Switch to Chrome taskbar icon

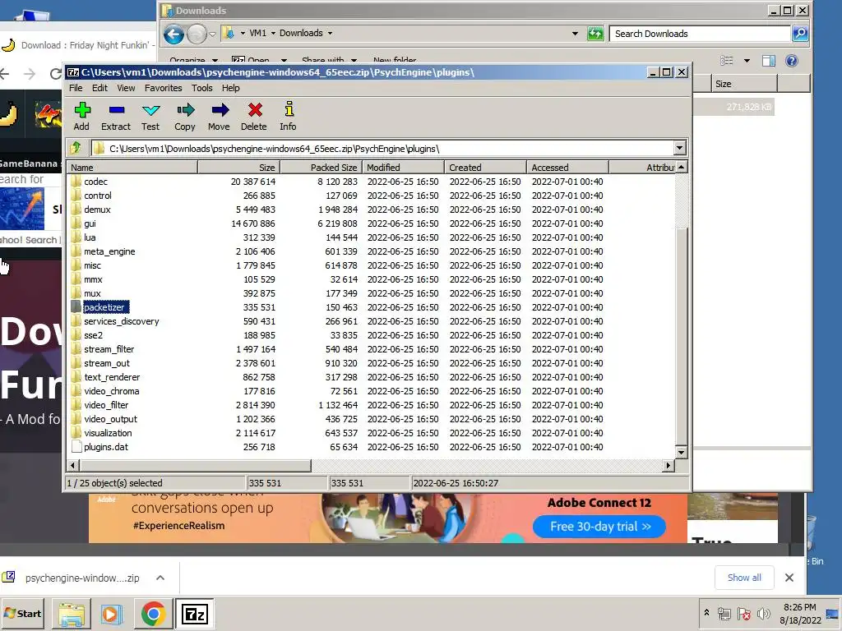(x=153, y=614)
